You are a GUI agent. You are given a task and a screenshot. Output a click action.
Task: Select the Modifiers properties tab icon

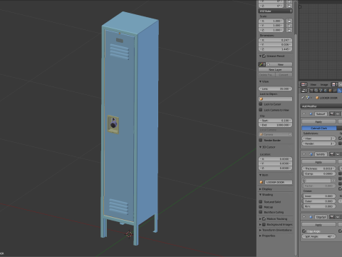(x=340, y=91)
